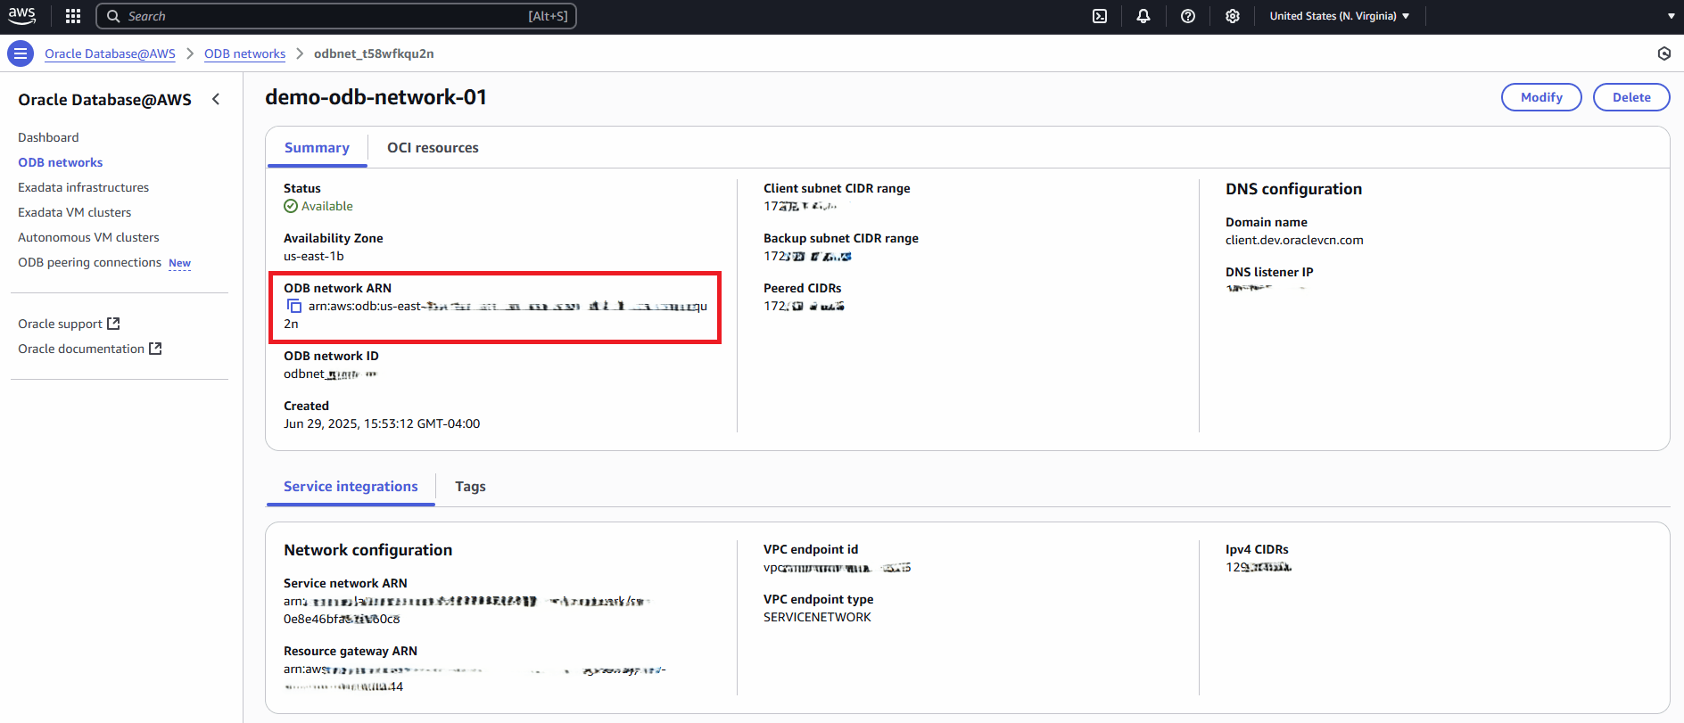Open Exadata VM clusters in sidebar
This screenshot has width=1684, height=723.
[74, 212]
